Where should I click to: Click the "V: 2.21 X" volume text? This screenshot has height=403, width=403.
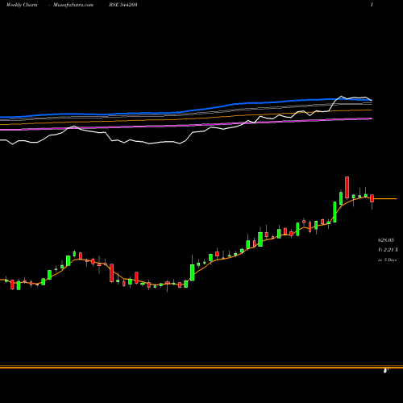388,250
